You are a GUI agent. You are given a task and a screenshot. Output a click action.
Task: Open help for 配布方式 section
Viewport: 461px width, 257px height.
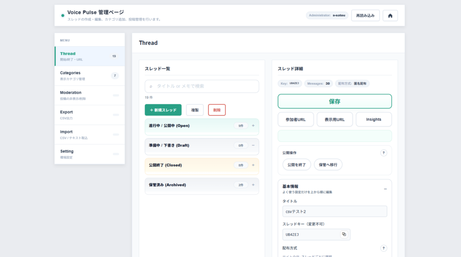click(x=384, y=248)
